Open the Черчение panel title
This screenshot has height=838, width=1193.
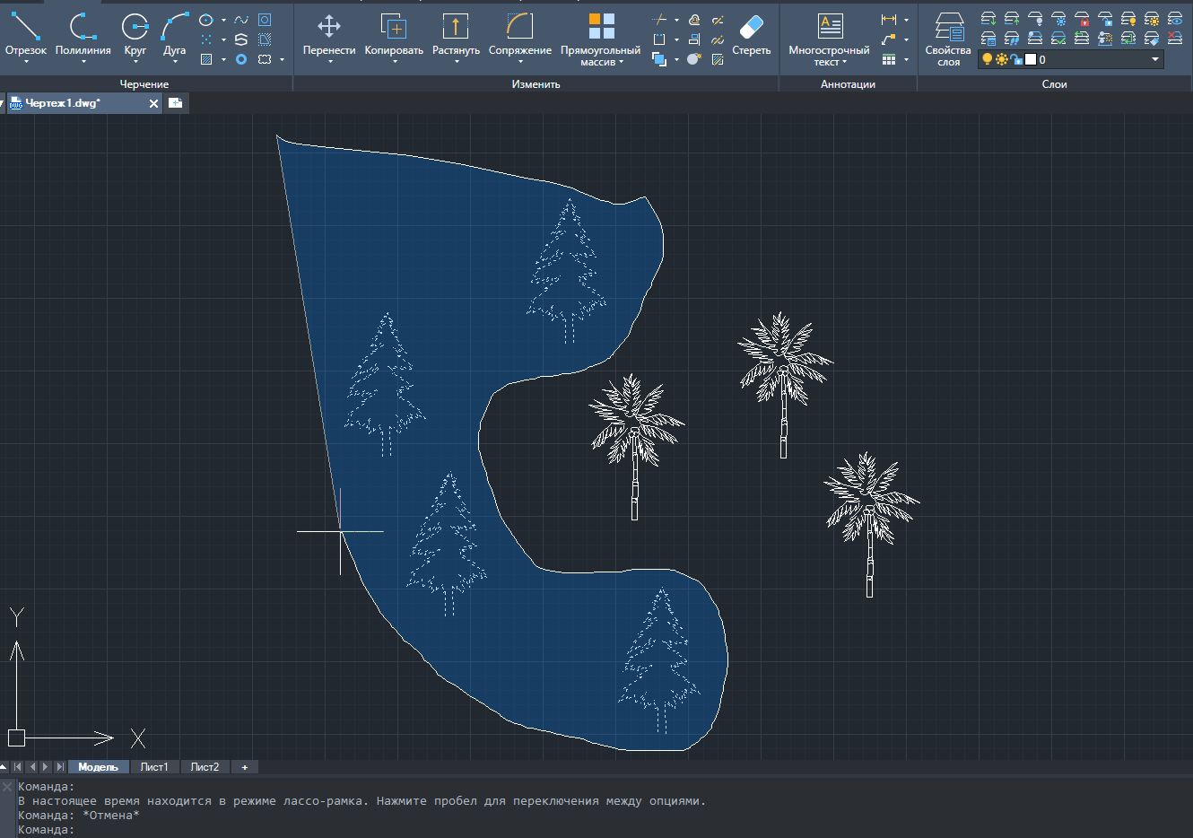coord(144,84)
